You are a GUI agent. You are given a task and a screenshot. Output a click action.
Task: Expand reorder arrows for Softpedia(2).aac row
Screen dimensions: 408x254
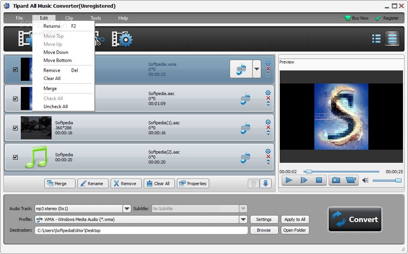click(x=268, y=162)
